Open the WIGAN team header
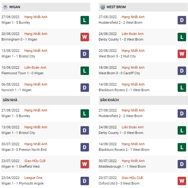 tap(46, 7)
